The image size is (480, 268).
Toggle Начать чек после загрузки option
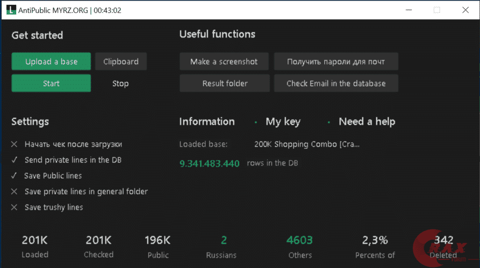point(67,144)
